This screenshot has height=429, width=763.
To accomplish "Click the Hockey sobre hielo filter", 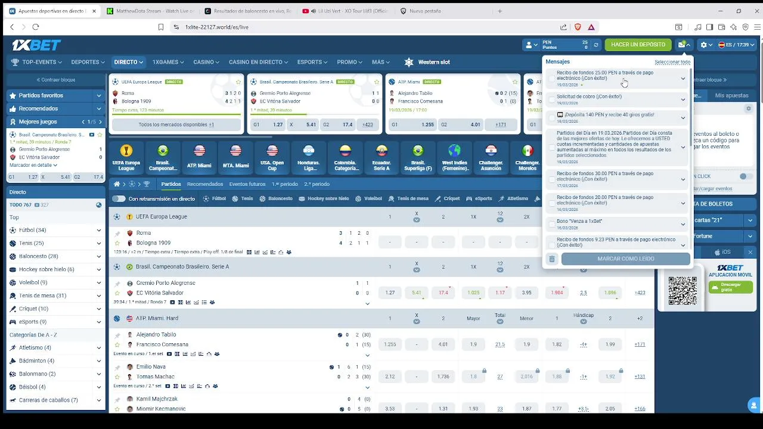I will pyautogui.click(x=324, y=199).
